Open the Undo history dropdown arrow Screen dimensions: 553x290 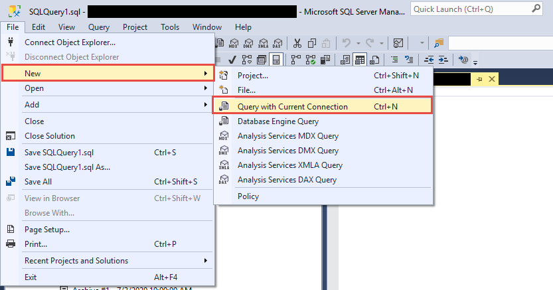pos(358,43)
